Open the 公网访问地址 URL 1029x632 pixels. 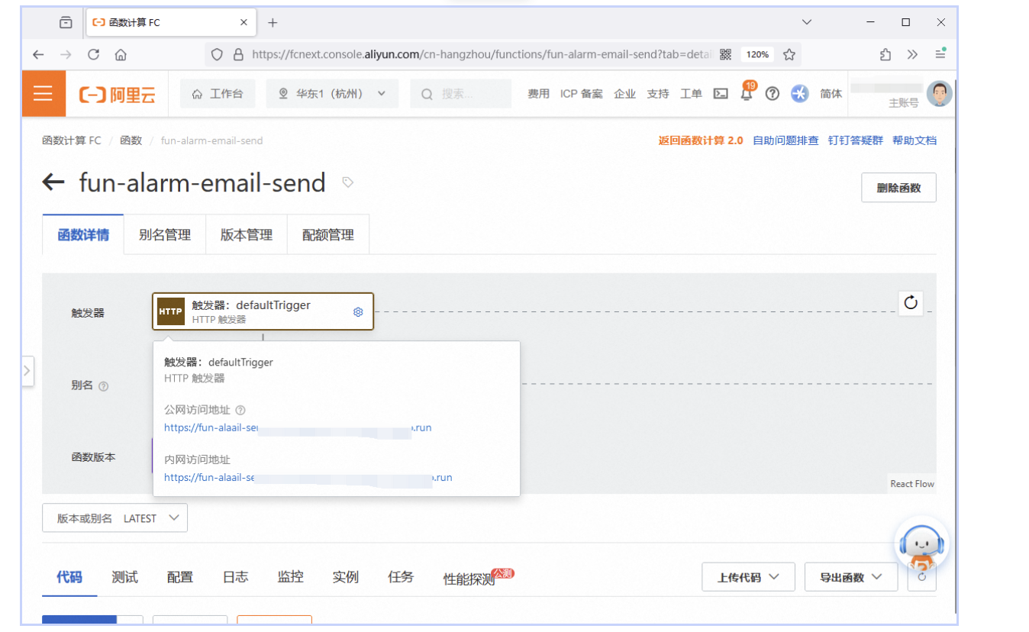point(298,427)
